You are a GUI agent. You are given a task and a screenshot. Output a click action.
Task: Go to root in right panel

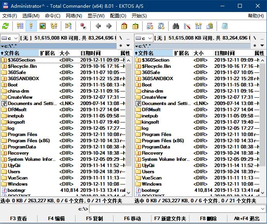click(255, 38)
